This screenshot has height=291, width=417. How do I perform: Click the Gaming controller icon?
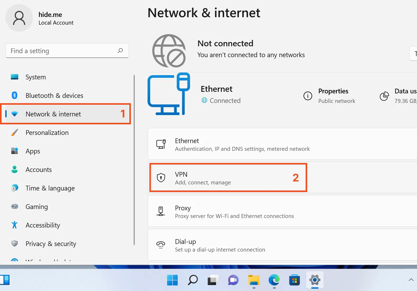pos(15,206)
